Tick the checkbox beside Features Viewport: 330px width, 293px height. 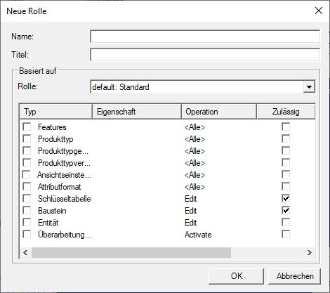pos(27,127)
